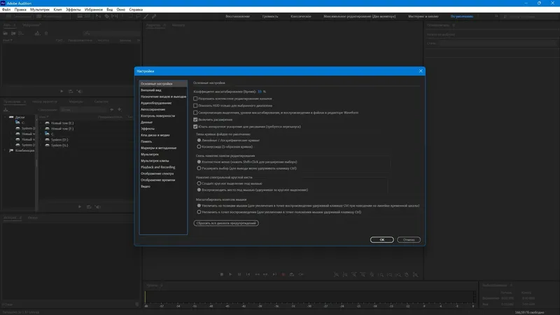
Task: Select Новый том (E:) in media browser
Action: tap(62, 123)
